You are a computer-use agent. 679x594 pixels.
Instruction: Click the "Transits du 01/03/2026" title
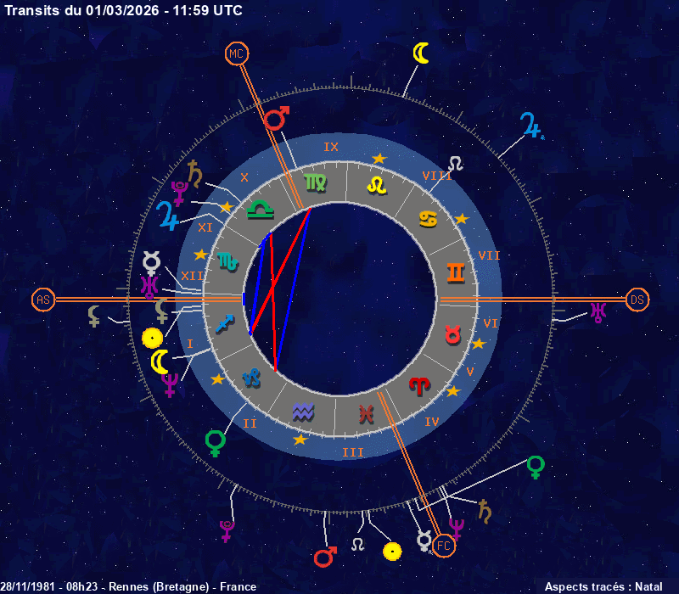click(123, 10)
